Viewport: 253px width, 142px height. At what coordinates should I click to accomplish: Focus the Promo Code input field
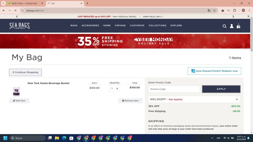click(x=174, y=89)
